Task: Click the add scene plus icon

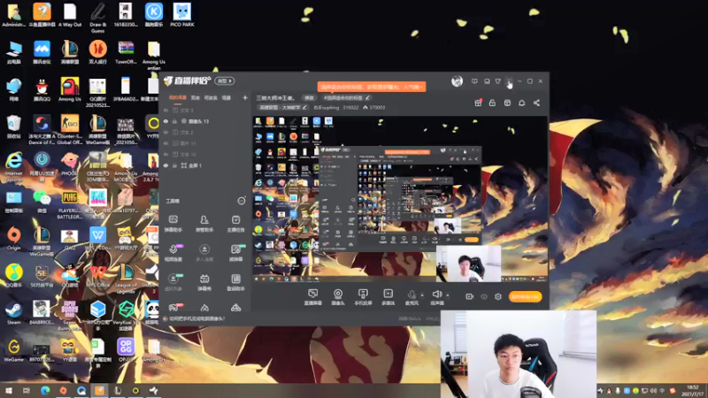Action: tap(245, 97)
